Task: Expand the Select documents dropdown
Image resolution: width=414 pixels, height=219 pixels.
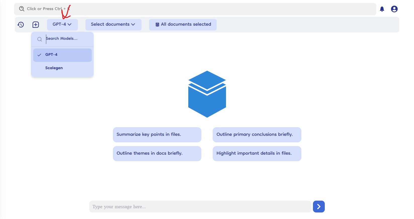Action: click(x=113, y=24)
